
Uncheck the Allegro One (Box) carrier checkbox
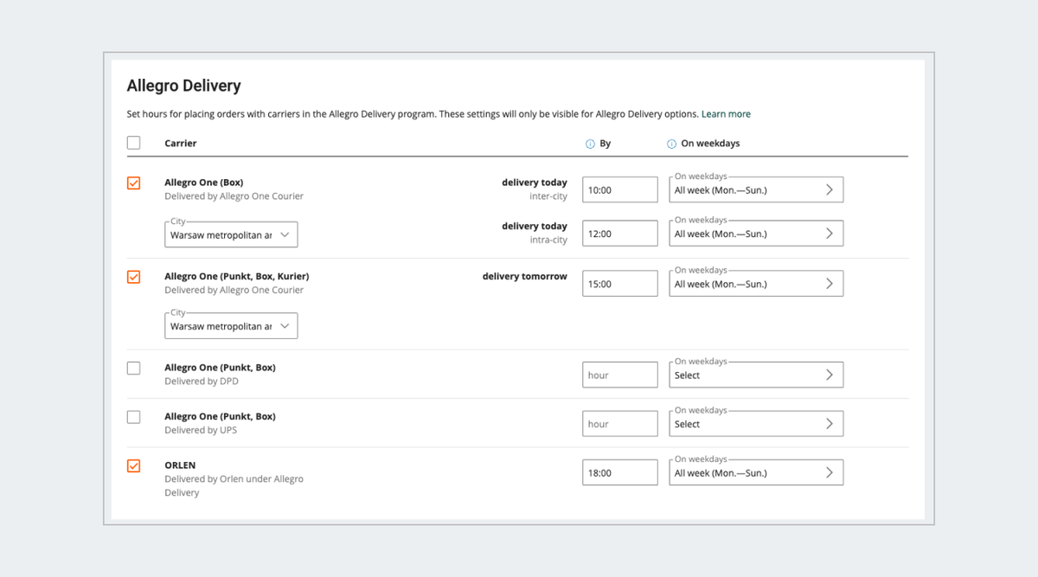(133, 183)
